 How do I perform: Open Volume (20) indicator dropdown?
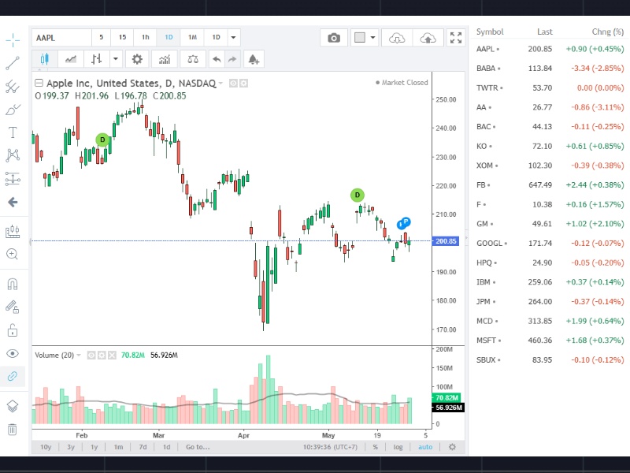click(79, 356)
